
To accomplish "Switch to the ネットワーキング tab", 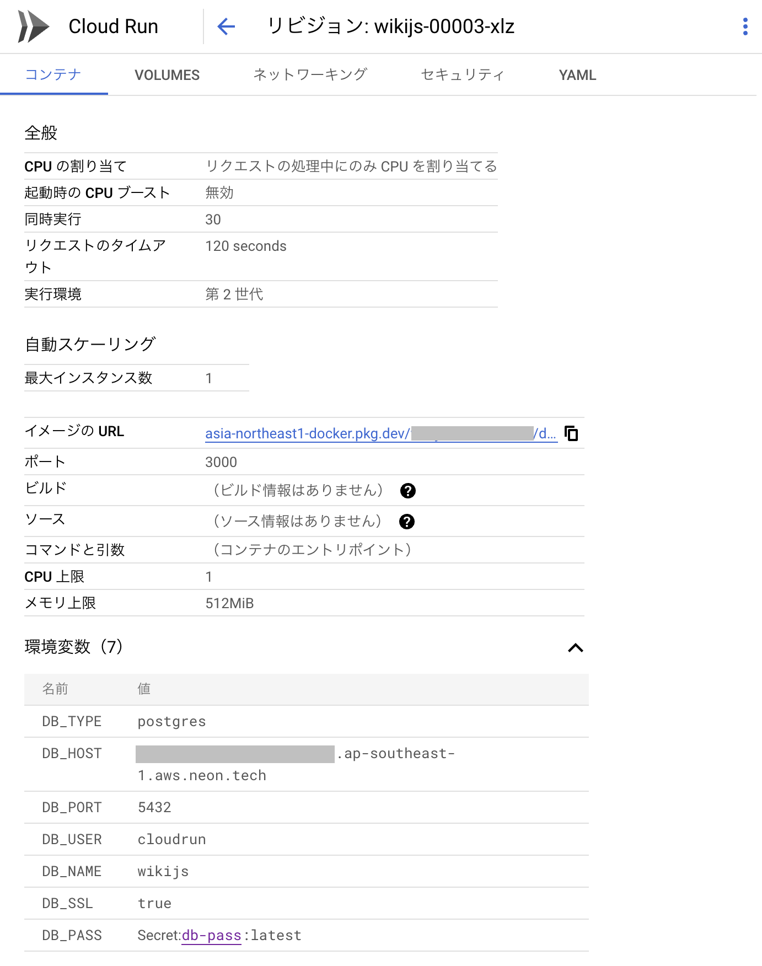I will (310, 74).
